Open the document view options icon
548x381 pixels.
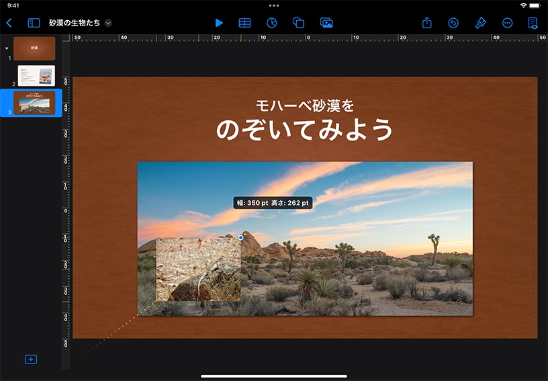(x=533, y=23)
